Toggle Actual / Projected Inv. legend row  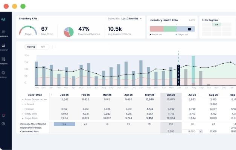coord(35,99)
